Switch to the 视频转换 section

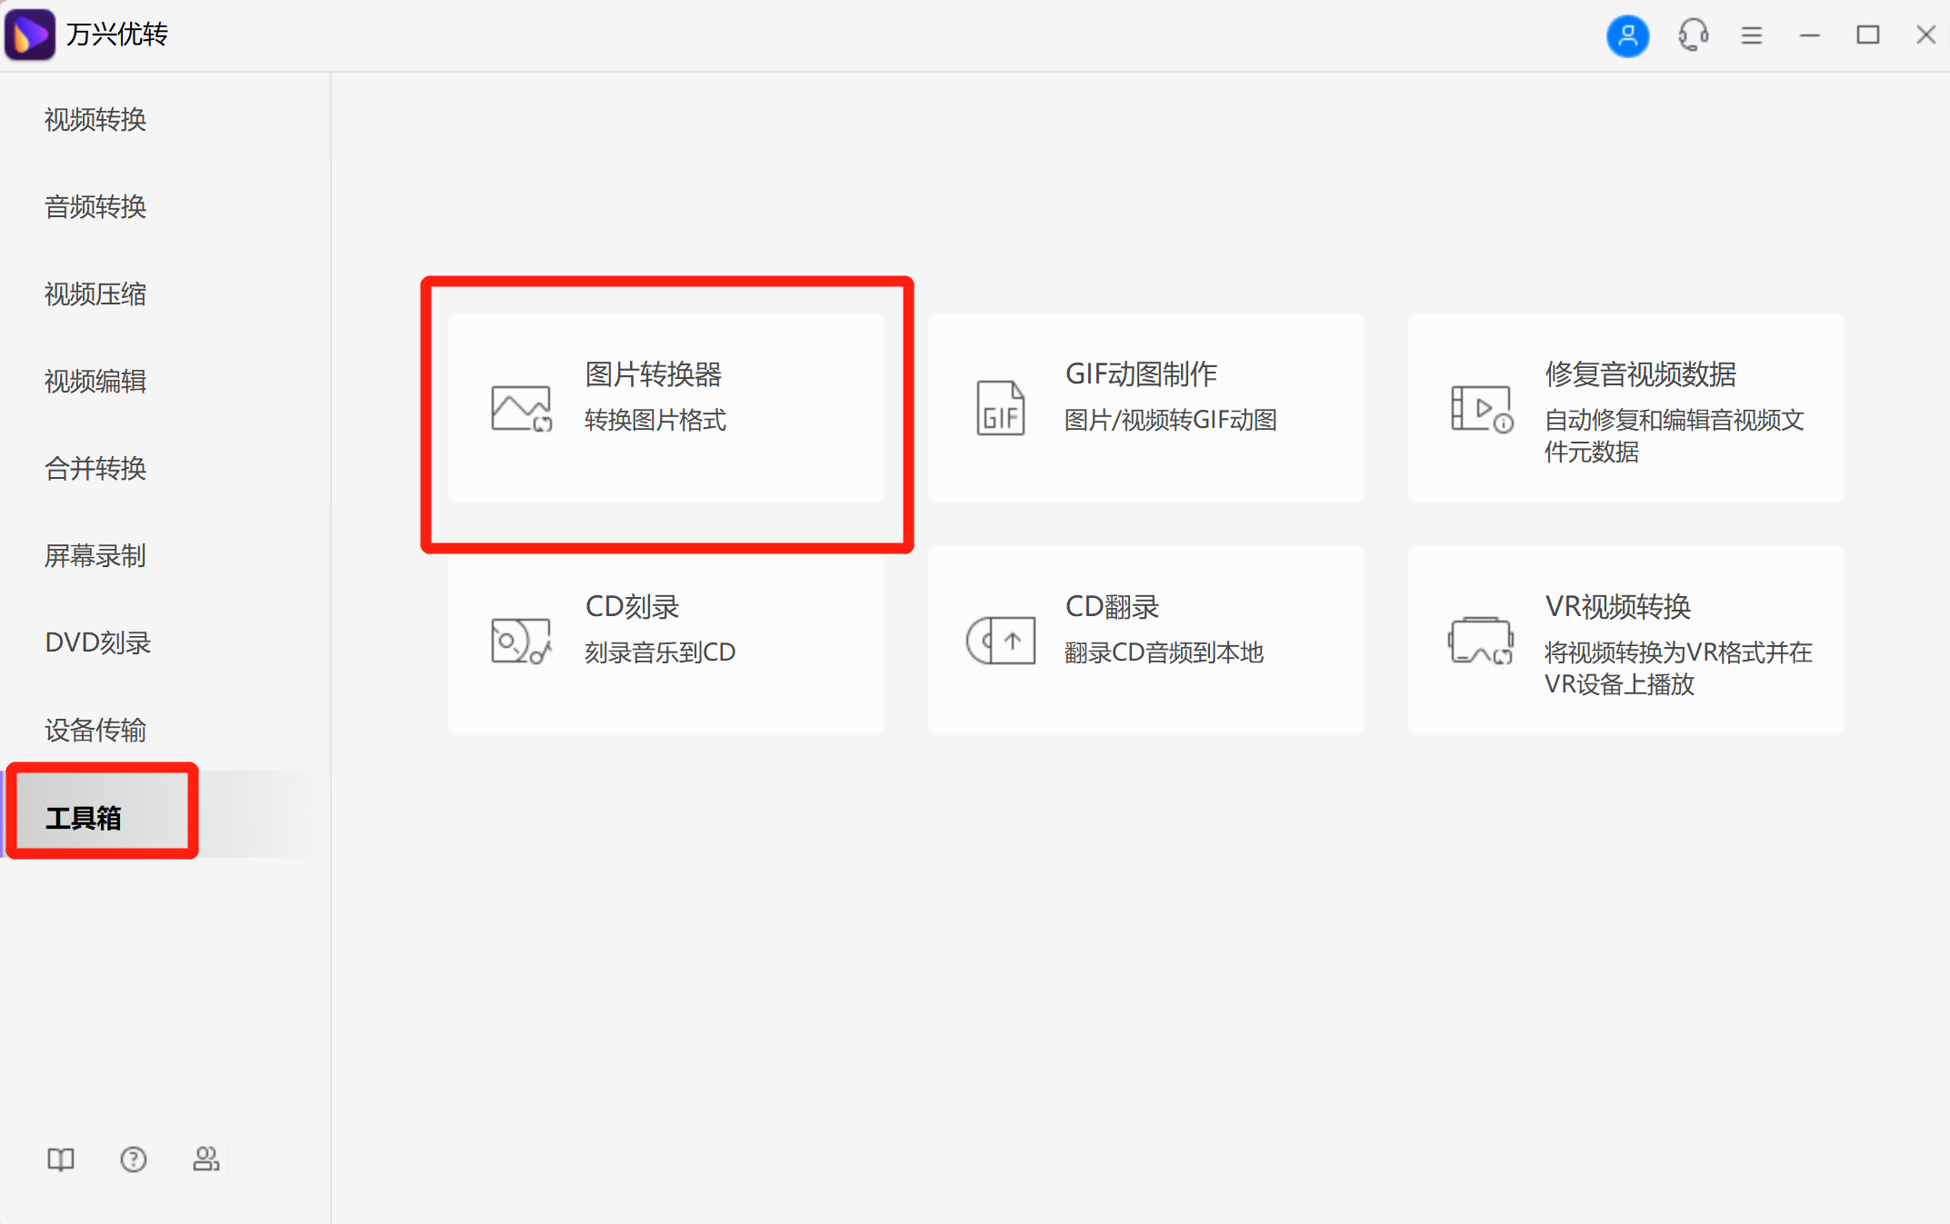(95, 119)
